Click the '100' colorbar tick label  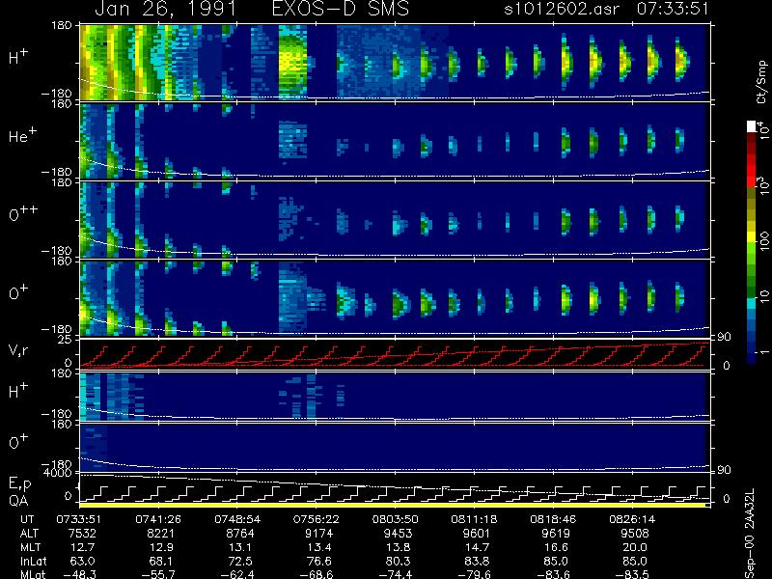763,241
